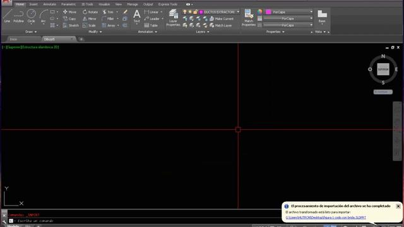Switch to Insert ribbon tab
The width and height of the screenshot is (404, 227).
tap(33, 4)
